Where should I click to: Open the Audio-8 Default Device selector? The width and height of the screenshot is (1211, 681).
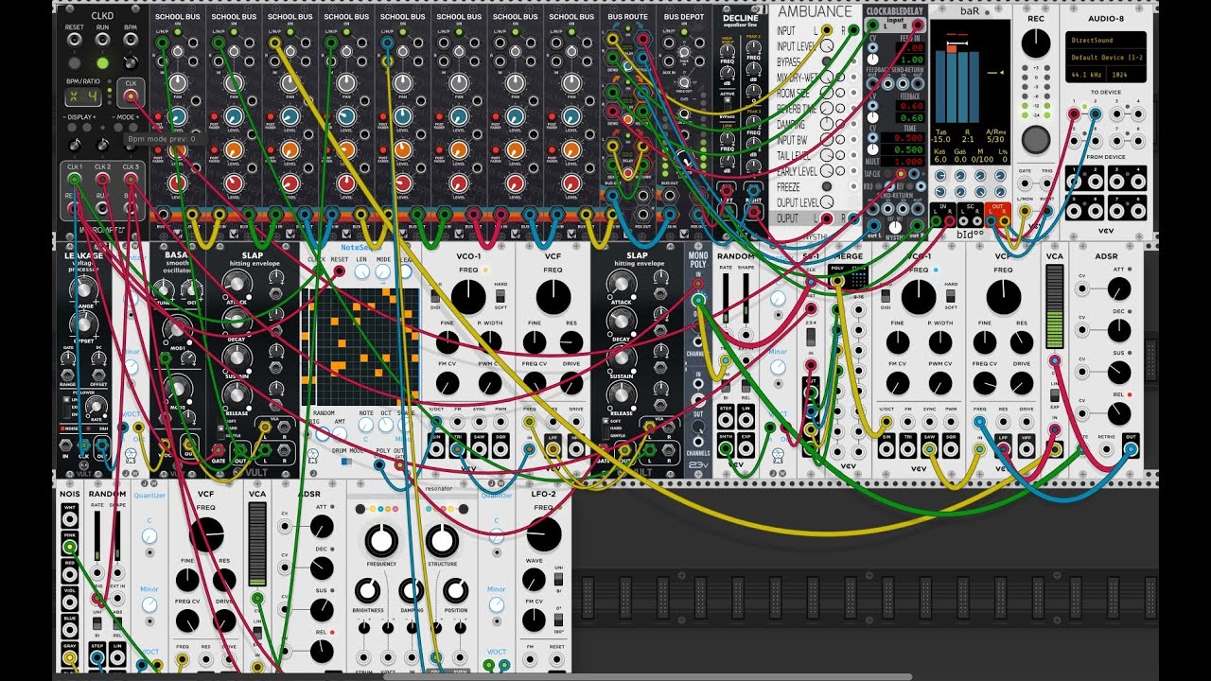click(x=1107, y=57)
